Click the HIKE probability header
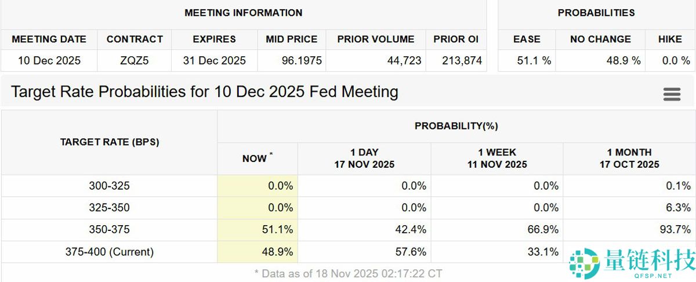The height and width of the screenshot is (282, 696). tap(670, 39)
